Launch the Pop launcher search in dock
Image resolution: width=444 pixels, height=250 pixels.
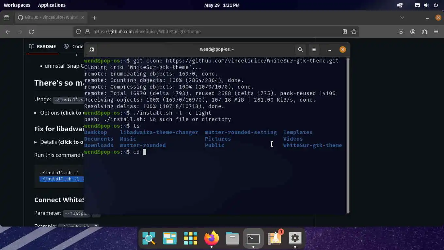tap(149, 239)
